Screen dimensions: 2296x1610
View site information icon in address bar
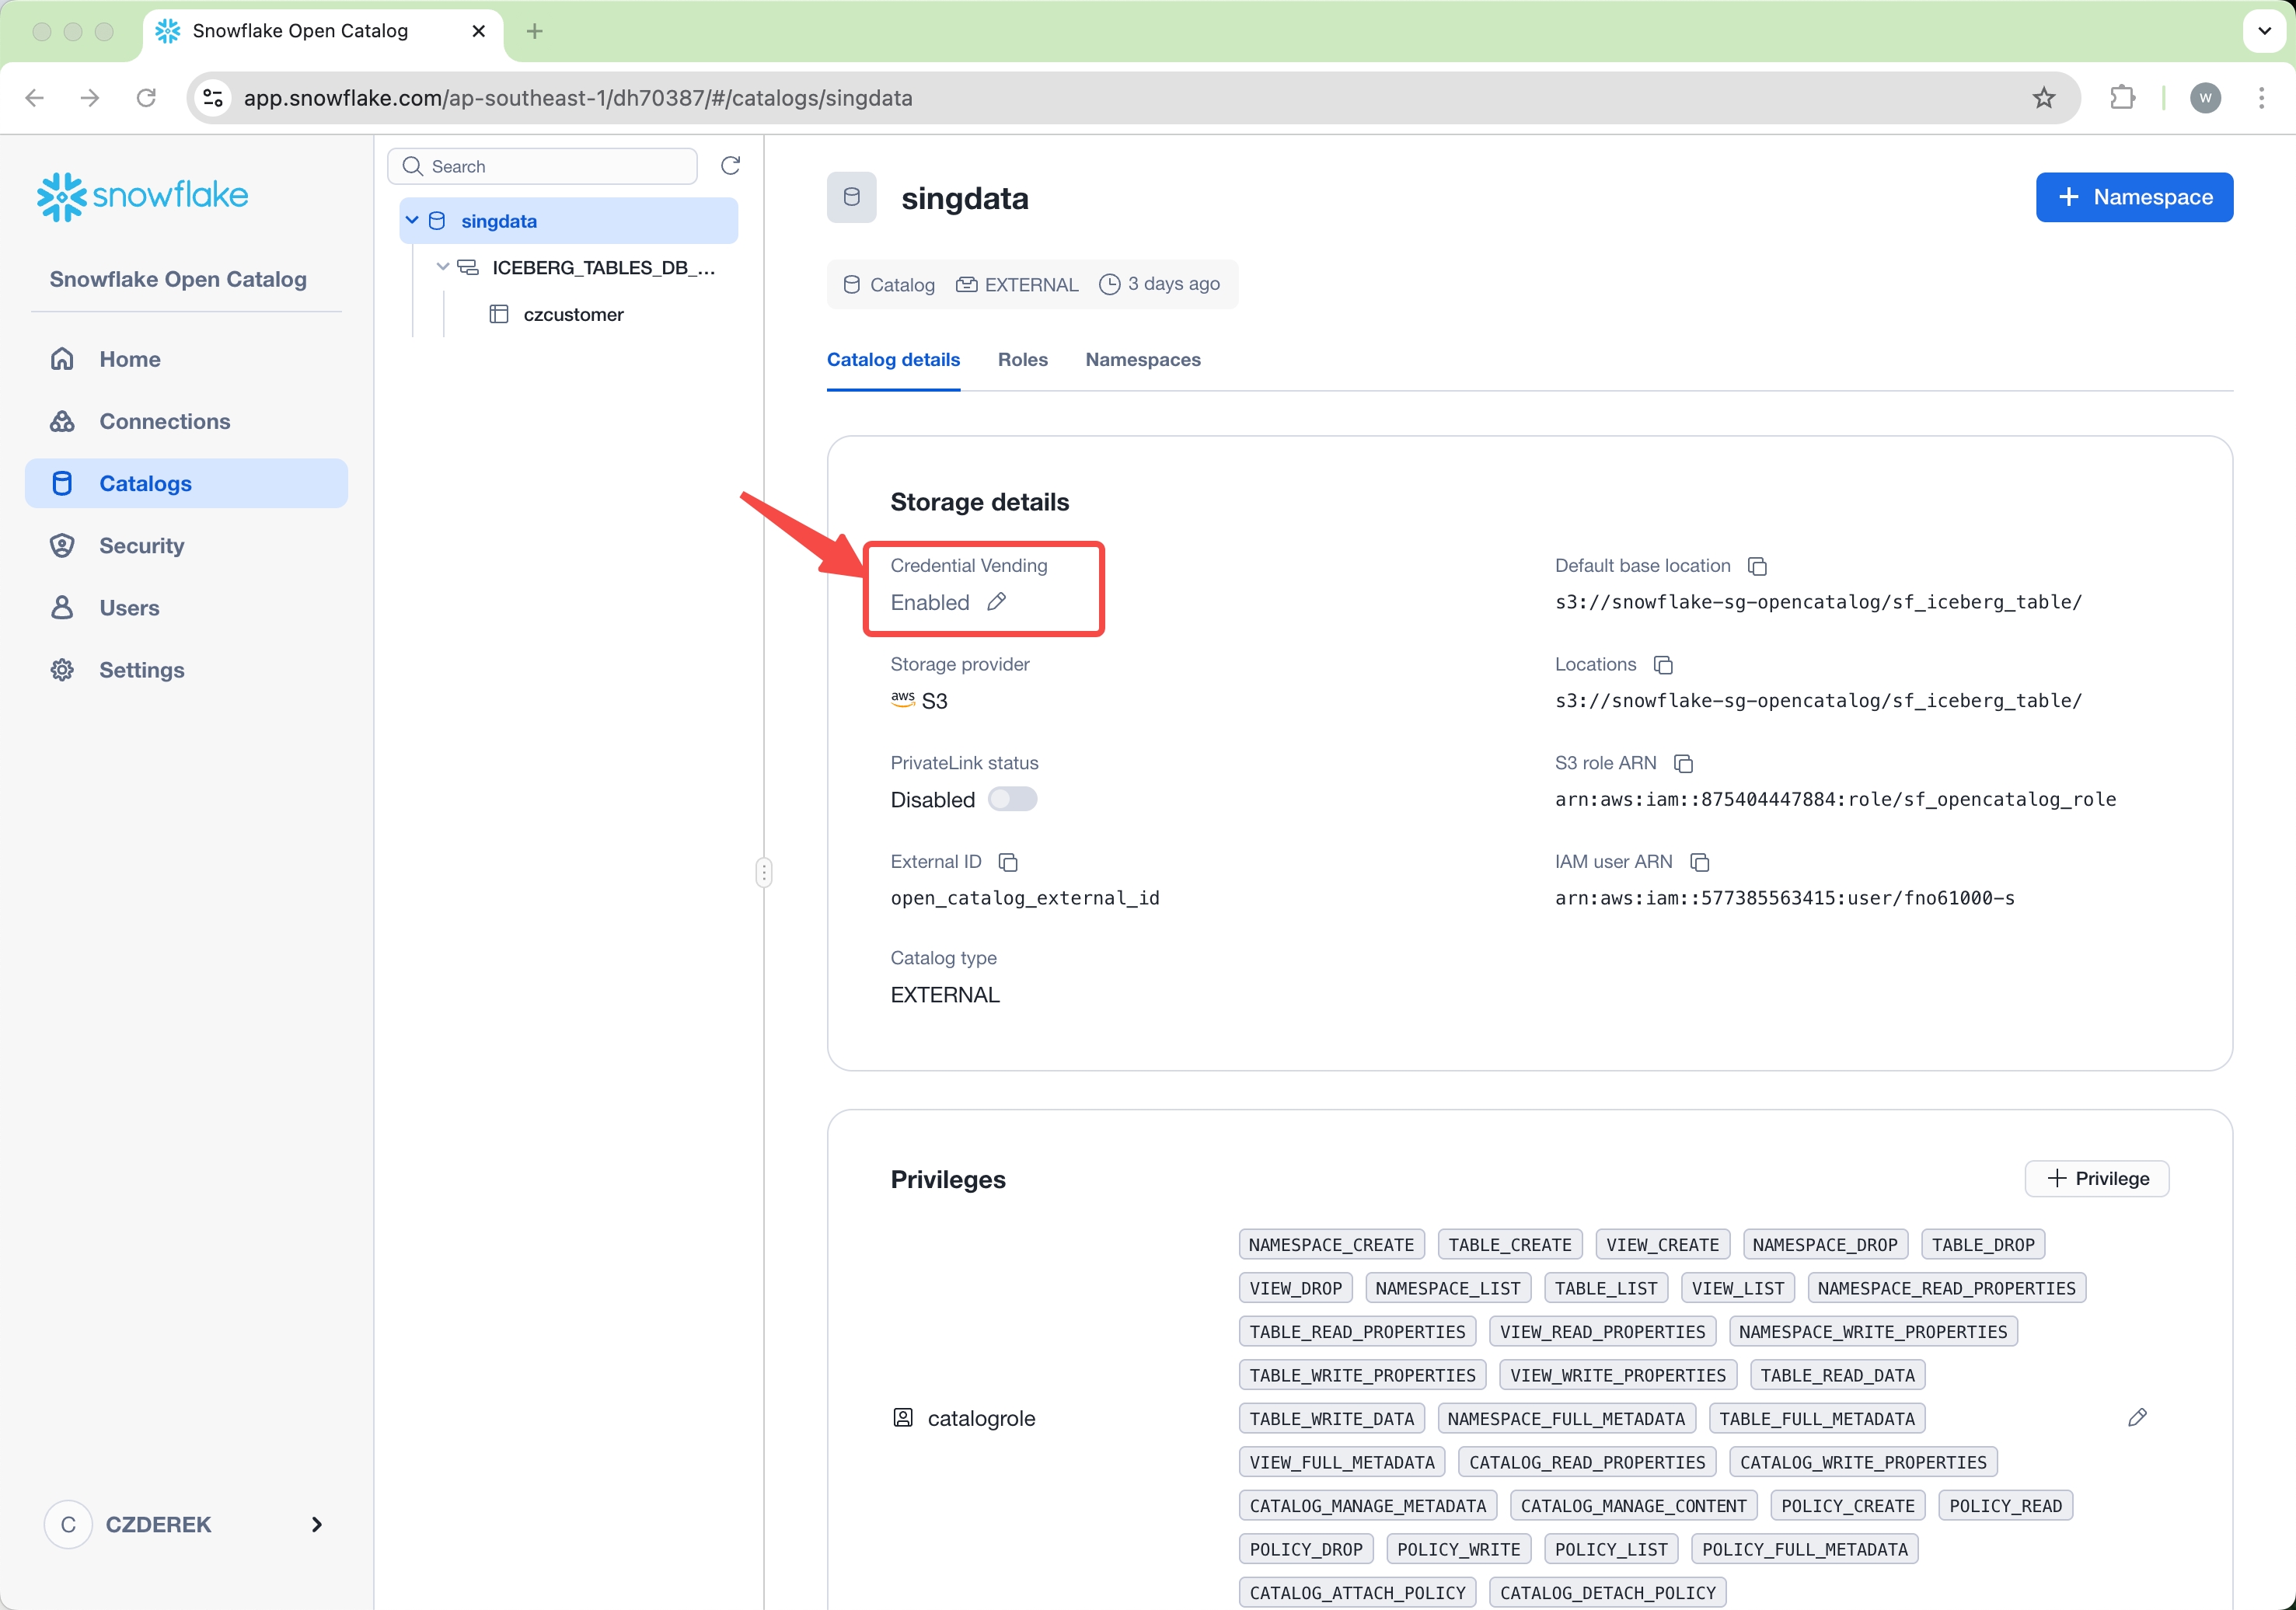pos(213,98)
